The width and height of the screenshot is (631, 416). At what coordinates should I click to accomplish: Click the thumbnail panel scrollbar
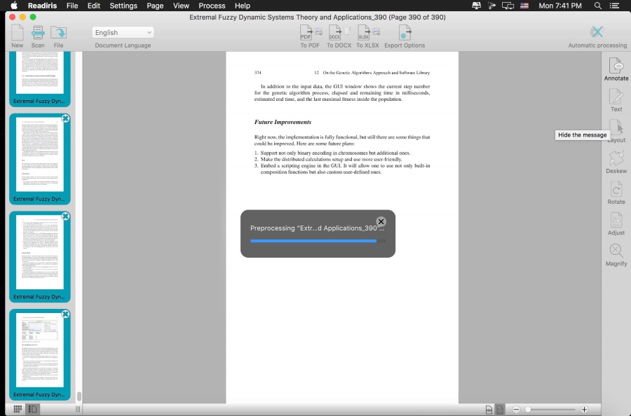pyautogui.click(x=79, y=396)
